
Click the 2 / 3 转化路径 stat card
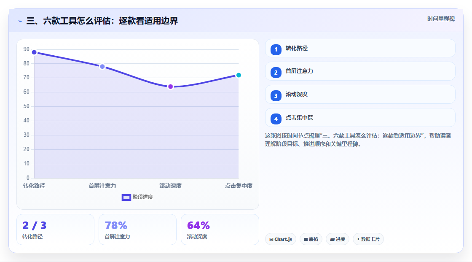pyautogui.click(x=55, y=230)
